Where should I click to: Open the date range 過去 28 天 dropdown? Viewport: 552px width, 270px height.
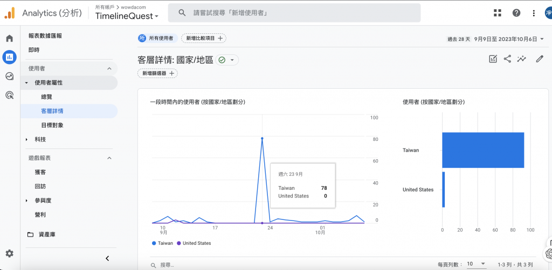[x=495, y=39]
